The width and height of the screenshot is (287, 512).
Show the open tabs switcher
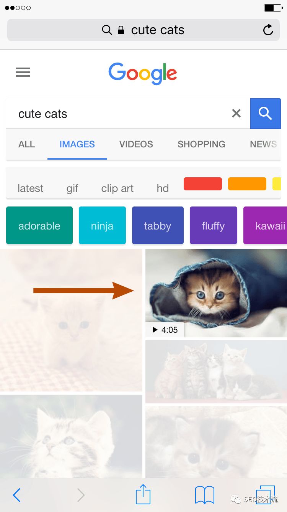click(x=265, y=494)
